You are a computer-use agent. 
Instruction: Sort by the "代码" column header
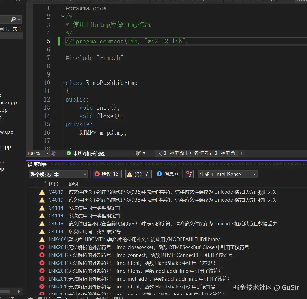(53, 184)
